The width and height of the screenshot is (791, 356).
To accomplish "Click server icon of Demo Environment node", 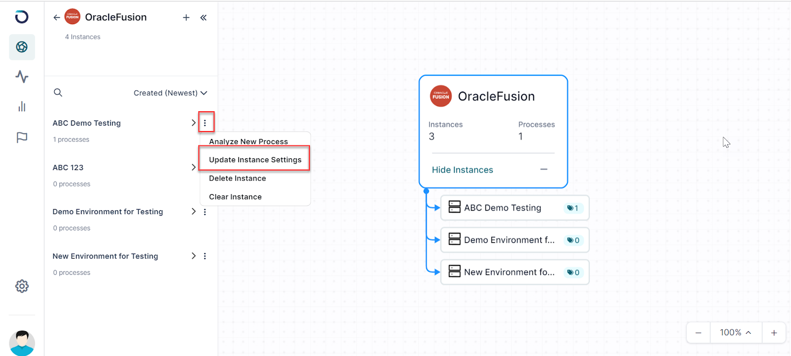I will (x=454, y=239).
